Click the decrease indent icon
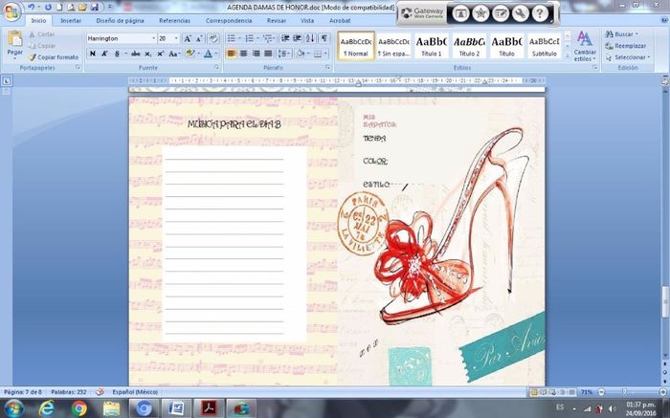Viewport: 670px width, 418px height. point(285,38)
